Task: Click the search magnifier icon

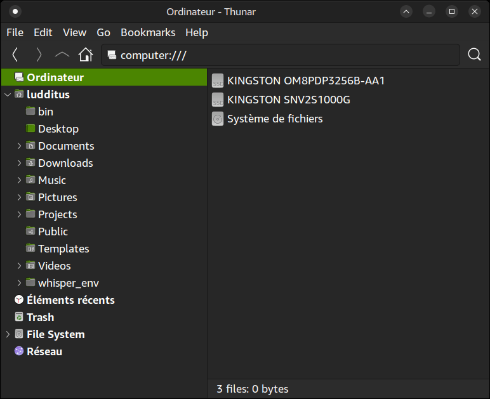Action: (x=474, y=55)
